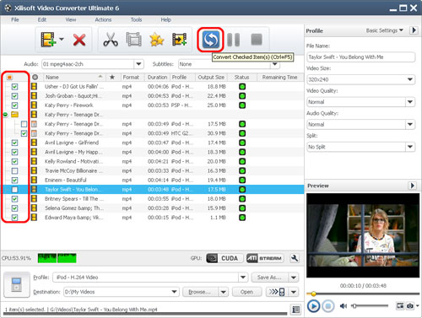Open the Video Size 320x240 dropdown
This screenshot has height=318, width=422.
tap(410, 79)
